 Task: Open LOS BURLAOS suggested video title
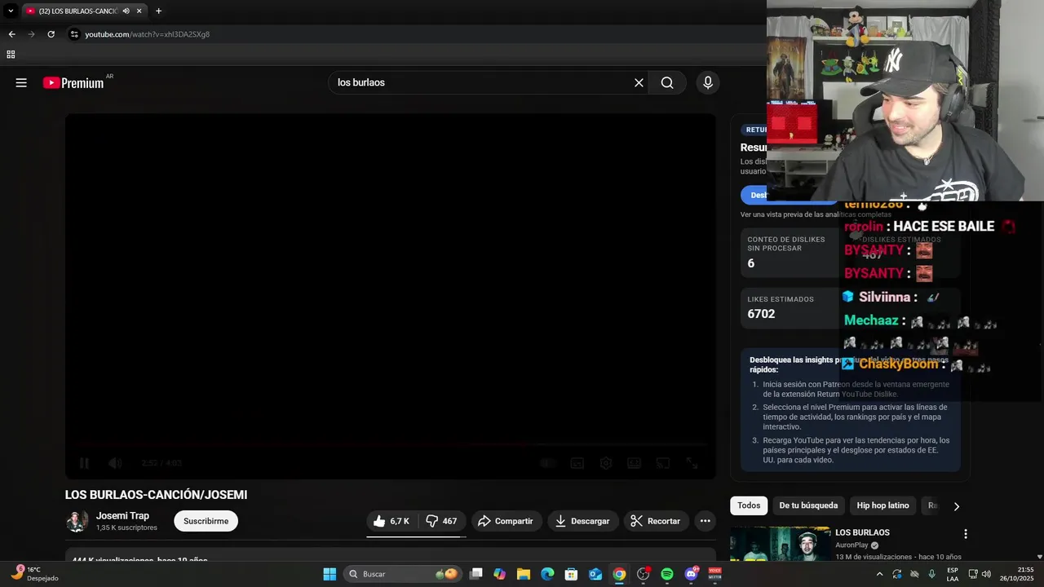point(862,532)
